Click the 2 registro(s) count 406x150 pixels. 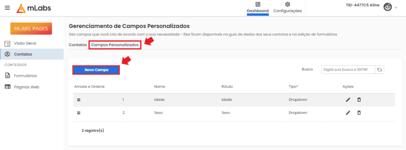click(x=93, y=131)
